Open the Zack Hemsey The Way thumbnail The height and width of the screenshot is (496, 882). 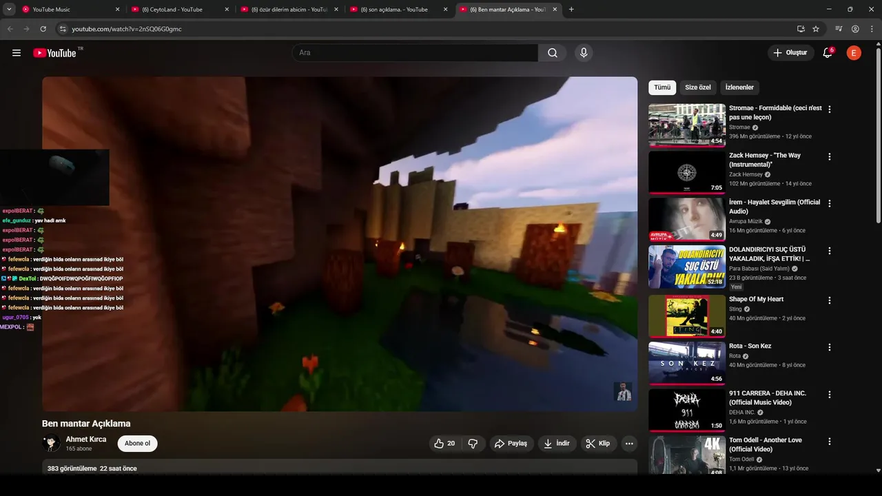pyautogui.click(x=687, y=172)
